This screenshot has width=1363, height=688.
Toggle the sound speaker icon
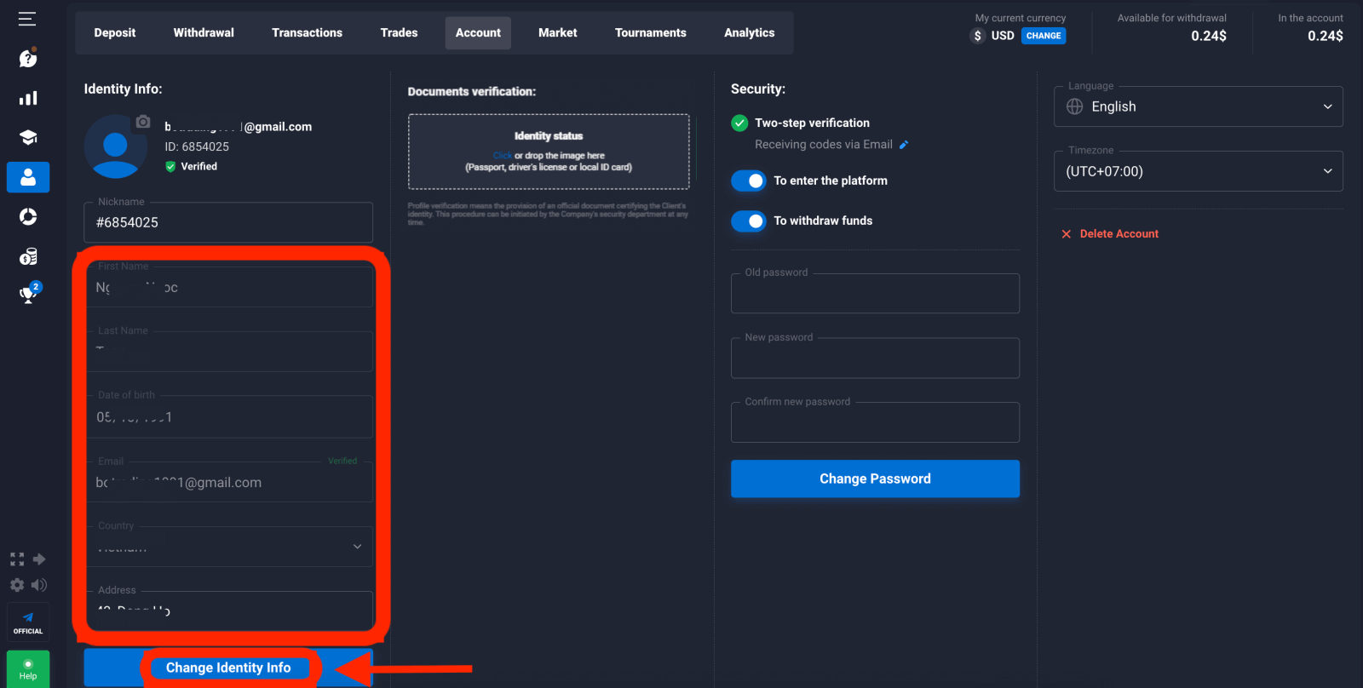[39, 585]
